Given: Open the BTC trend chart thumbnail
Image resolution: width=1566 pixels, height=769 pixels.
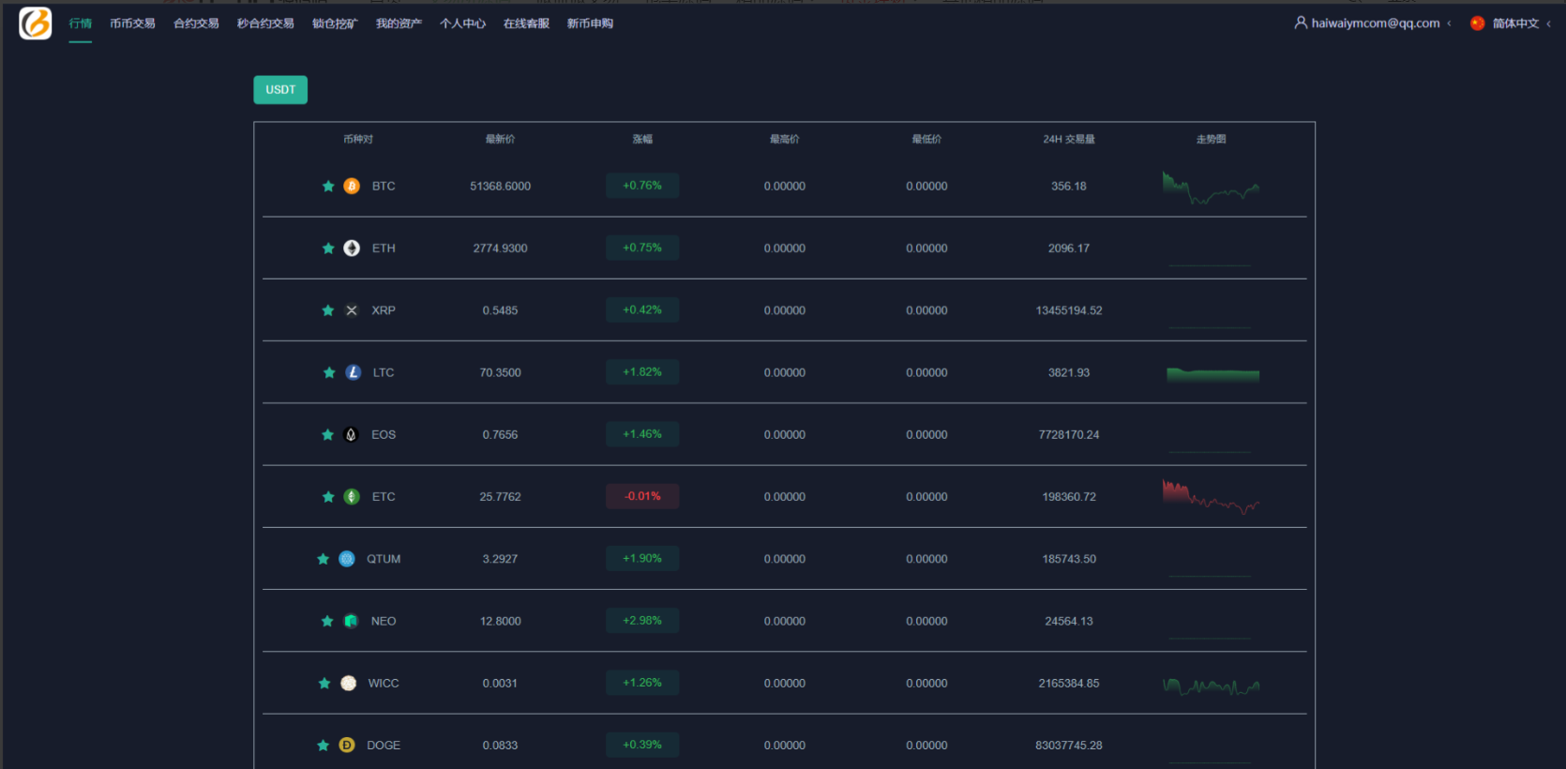Looking at the screenshot, I should click(1211, 187).
